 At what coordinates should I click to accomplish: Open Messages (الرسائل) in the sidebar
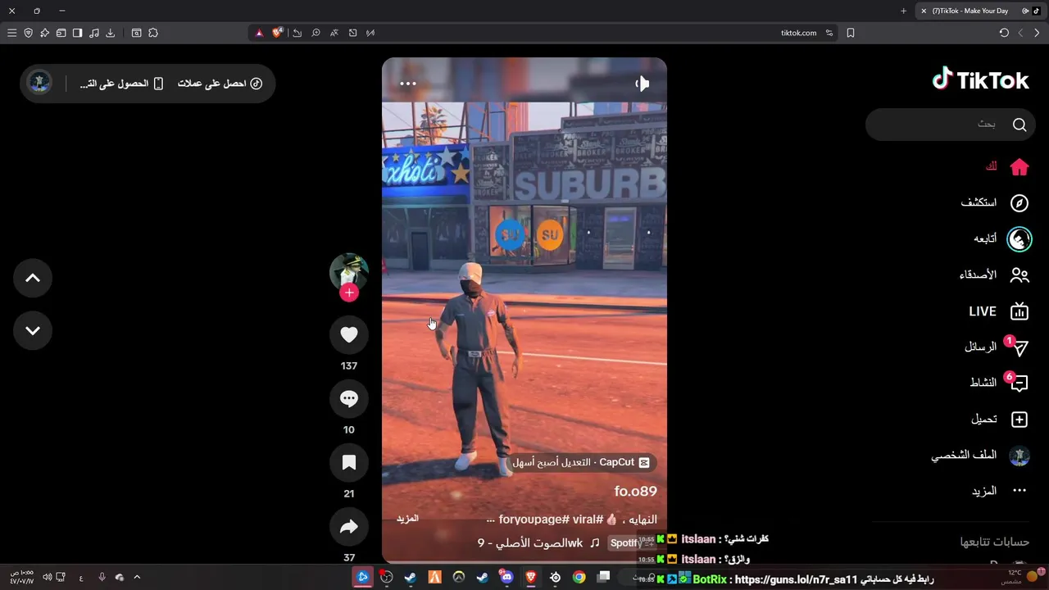996,347
